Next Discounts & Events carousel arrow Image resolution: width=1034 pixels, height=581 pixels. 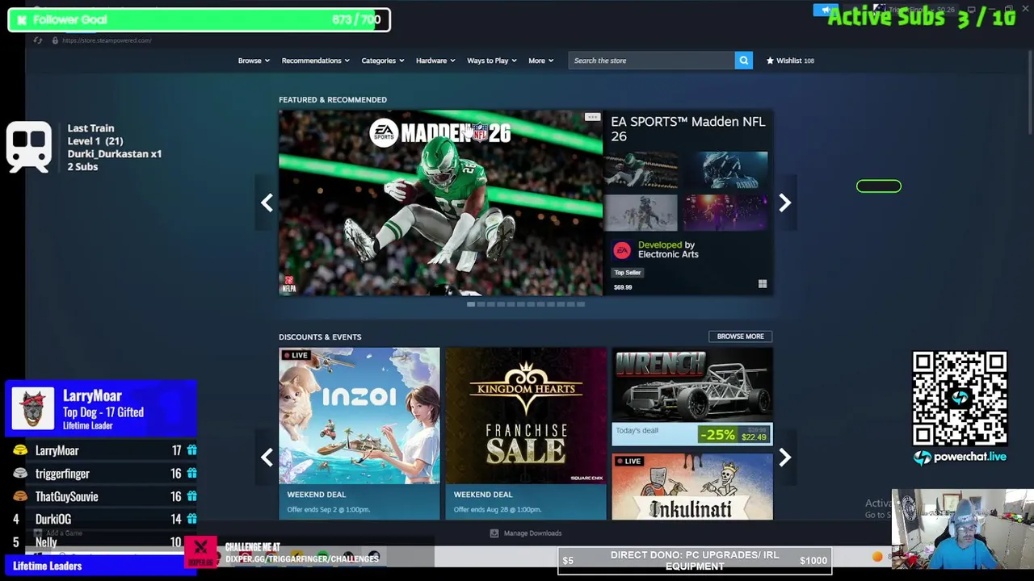[x=784, y=458]
